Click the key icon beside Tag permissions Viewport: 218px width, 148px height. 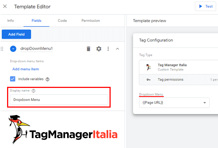coord(149,80)
